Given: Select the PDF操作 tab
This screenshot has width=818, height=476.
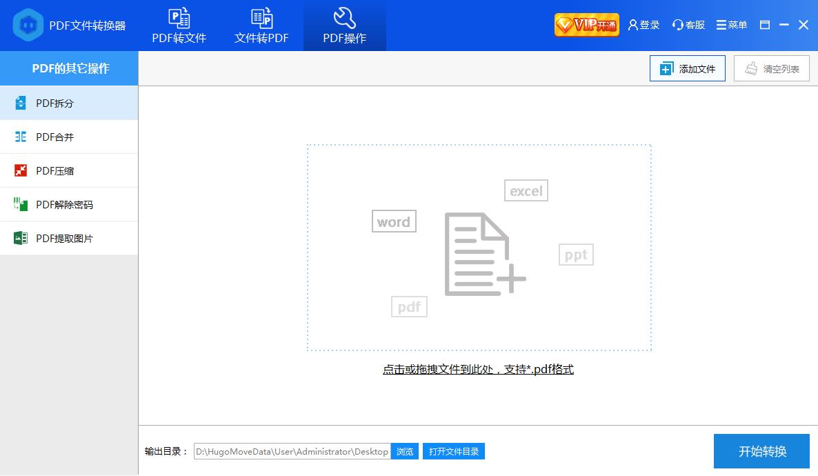Looking at the screenshot, I should [x=344, y=26].
